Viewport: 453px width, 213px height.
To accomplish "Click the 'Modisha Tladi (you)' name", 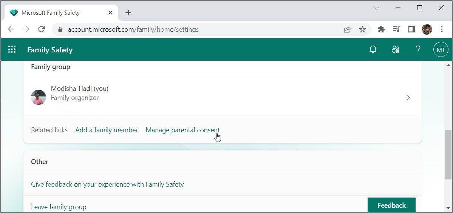I will [79, 89].
